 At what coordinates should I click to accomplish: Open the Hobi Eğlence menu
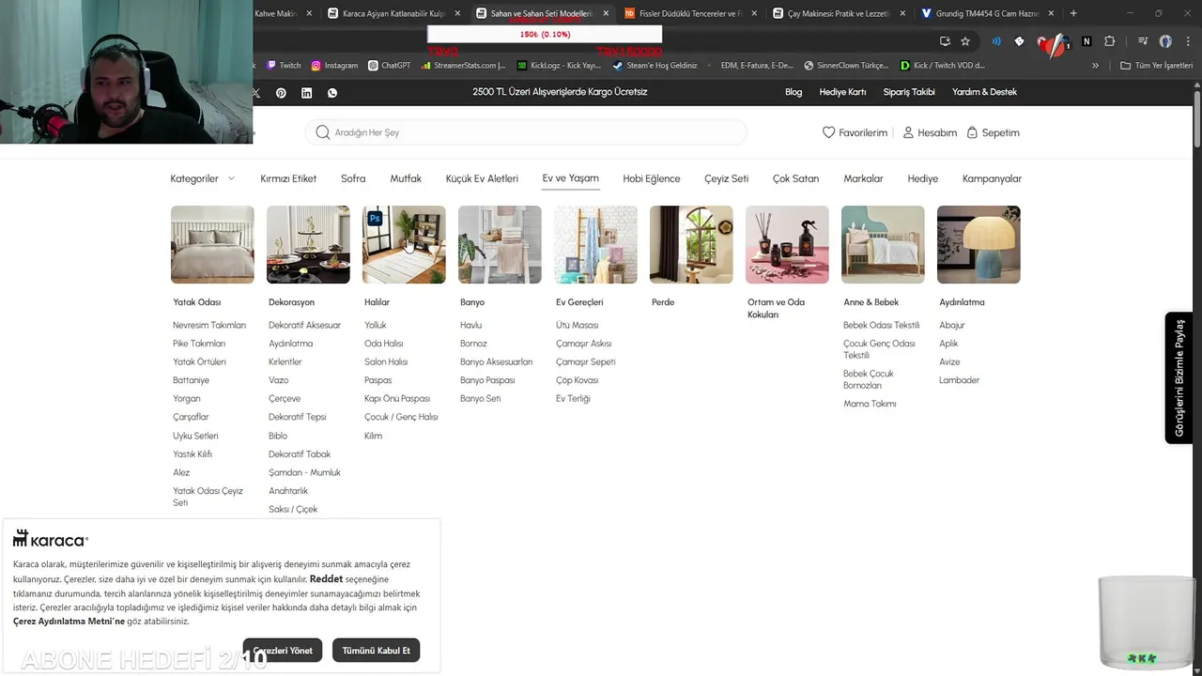click(652, 178)
